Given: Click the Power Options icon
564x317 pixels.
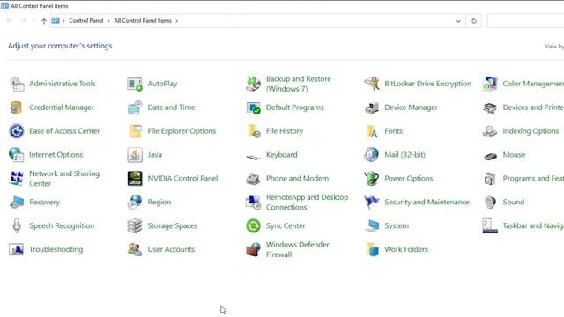Looking at the screenshot, I should pos(372,179).
